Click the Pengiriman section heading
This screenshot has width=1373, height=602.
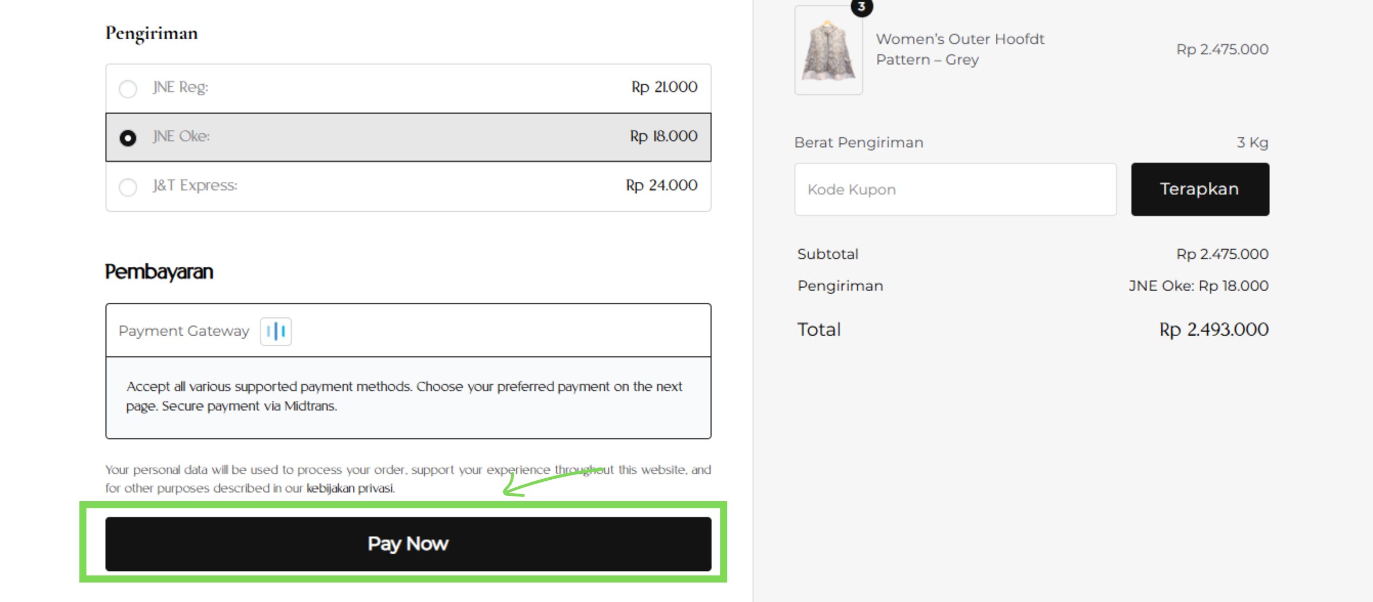151,33
